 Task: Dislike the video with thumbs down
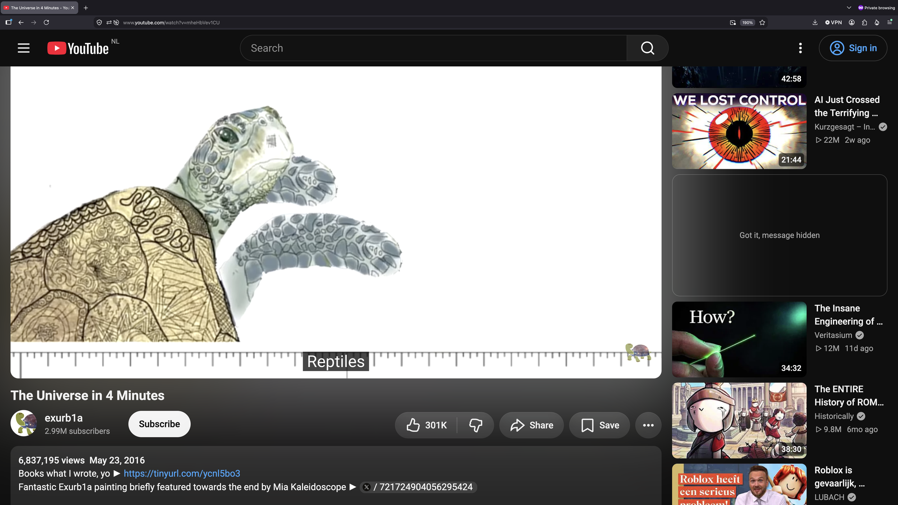pyautogui.click(x=476, y=425)
